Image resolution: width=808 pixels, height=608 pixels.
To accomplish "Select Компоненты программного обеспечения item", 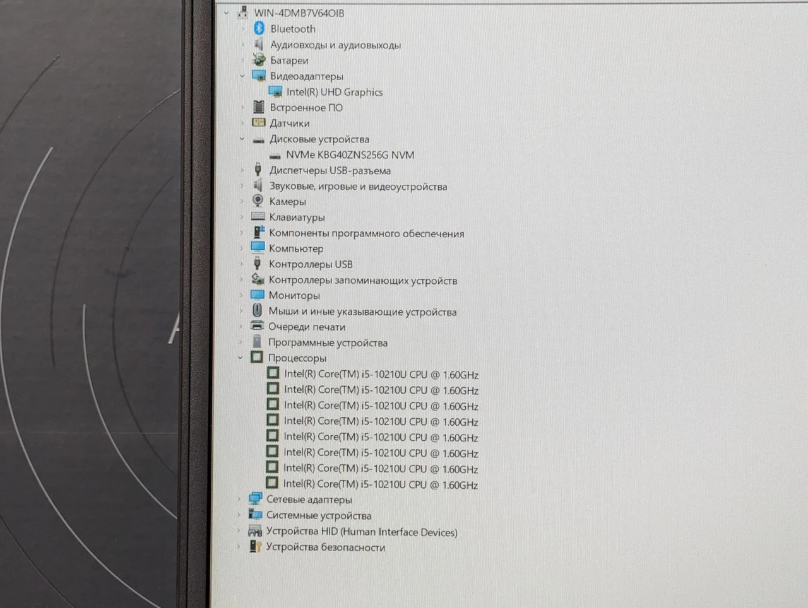I will [366, 233].
